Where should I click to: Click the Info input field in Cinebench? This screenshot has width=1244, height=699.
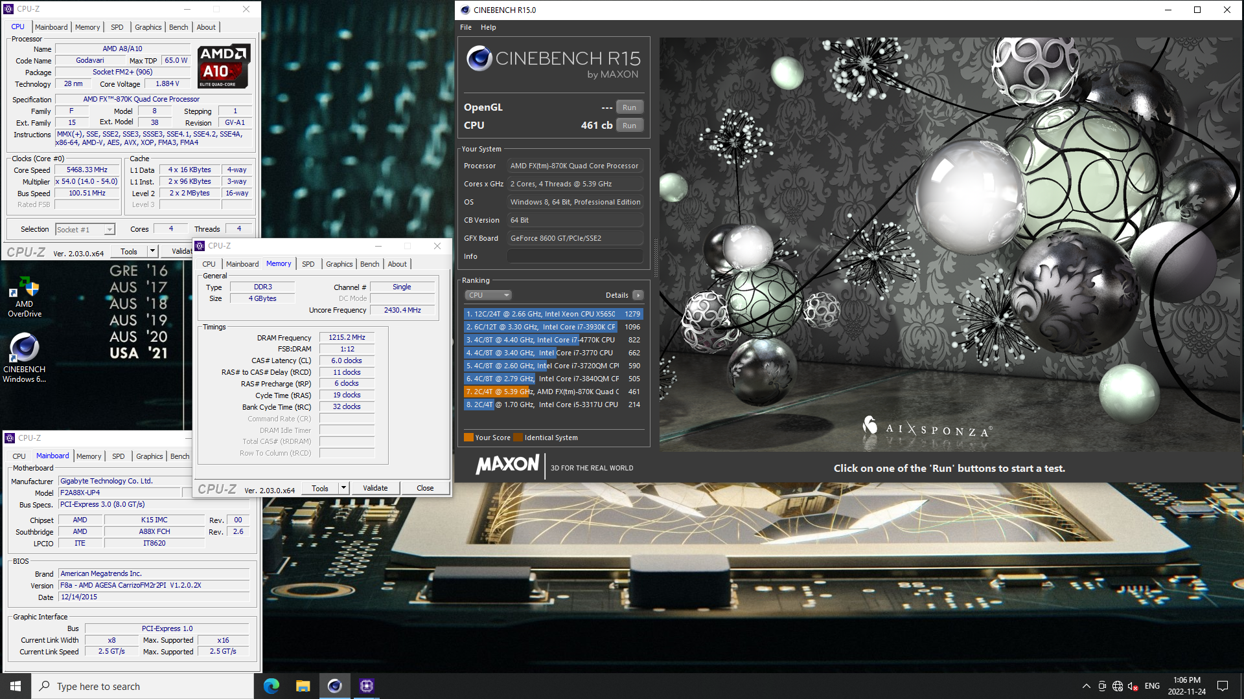[x=575, y=256]
